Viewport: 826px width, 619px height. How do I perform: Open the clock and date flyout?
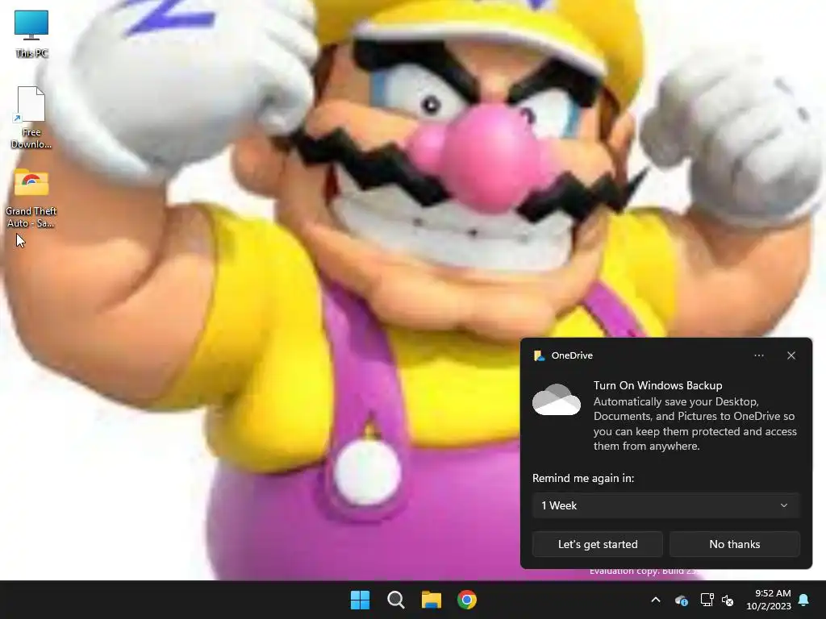click(x=769, y=600)
